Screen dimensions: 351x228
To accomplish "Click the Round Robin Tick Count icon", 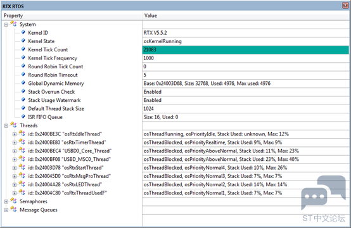I will click(x=23, y=66).
